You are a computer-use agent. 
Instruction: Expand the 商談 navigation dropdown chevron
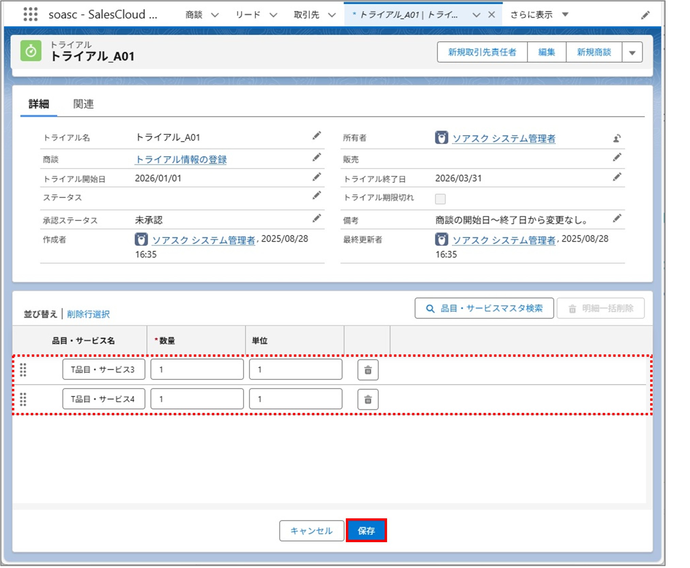pos(215,15)
